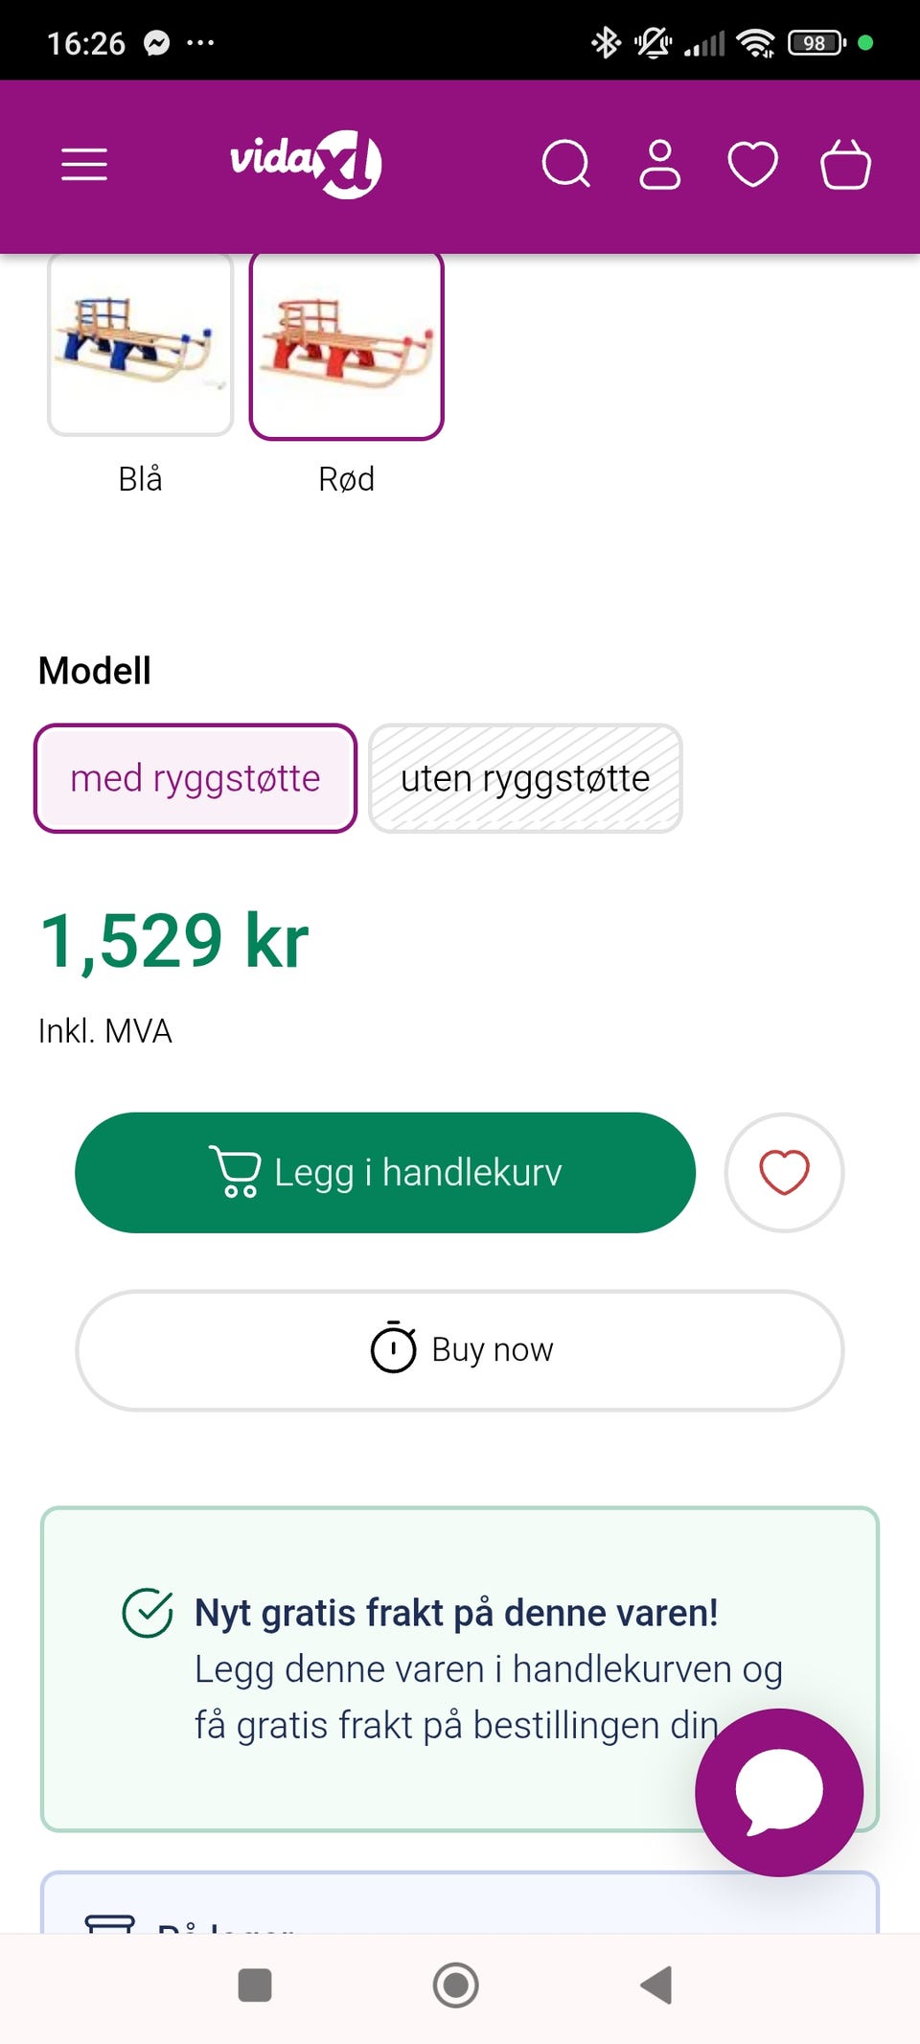Image resolution: width=920 pixels, height=2044 pixels.
Task: Open the hamburger navigation menu
Action: [x=84, y=165]
